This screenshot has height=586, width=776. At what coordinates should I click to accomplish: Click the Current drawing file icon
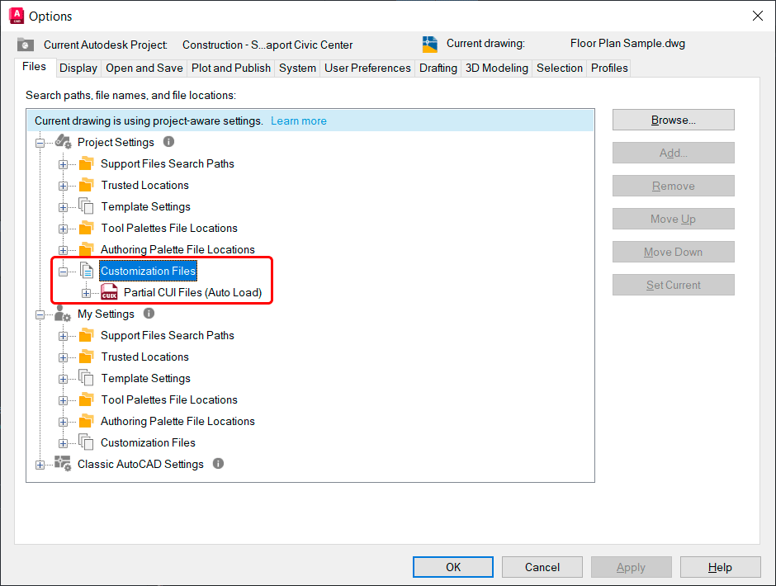[x=429, y=44]
